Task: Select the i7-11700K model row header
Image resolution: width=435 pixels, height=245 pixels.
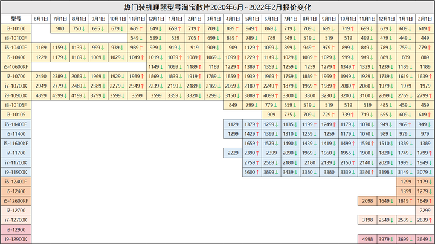Action: (16, 162)
